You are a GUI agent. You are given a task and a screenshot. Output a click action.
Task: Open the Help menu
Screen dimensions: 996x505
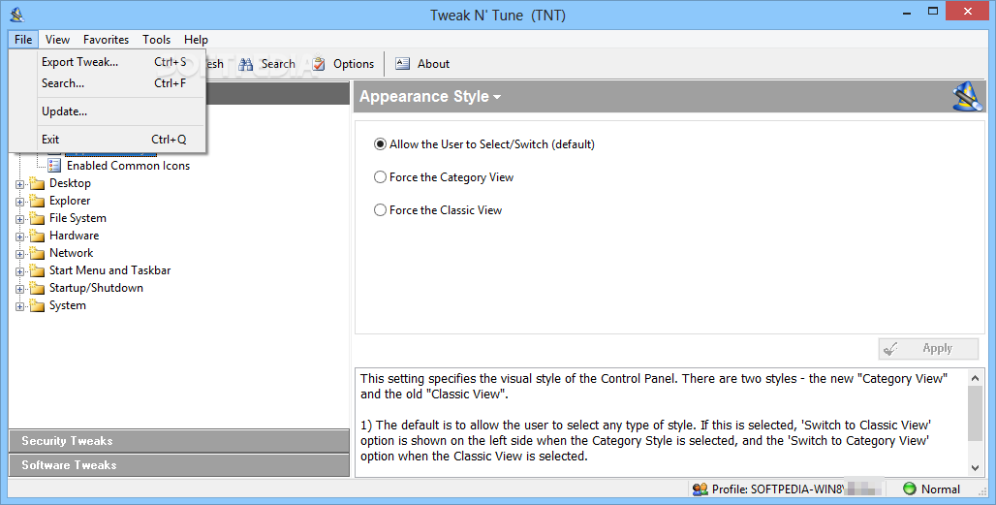coord(197,40)
